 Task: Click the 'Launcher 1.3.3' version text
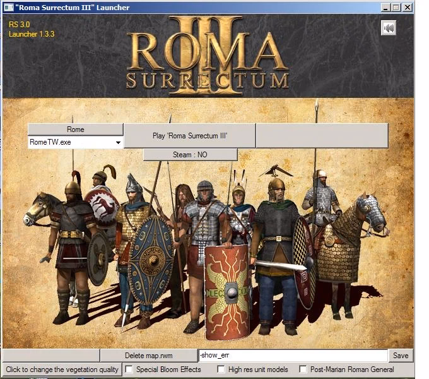(32, 34)
